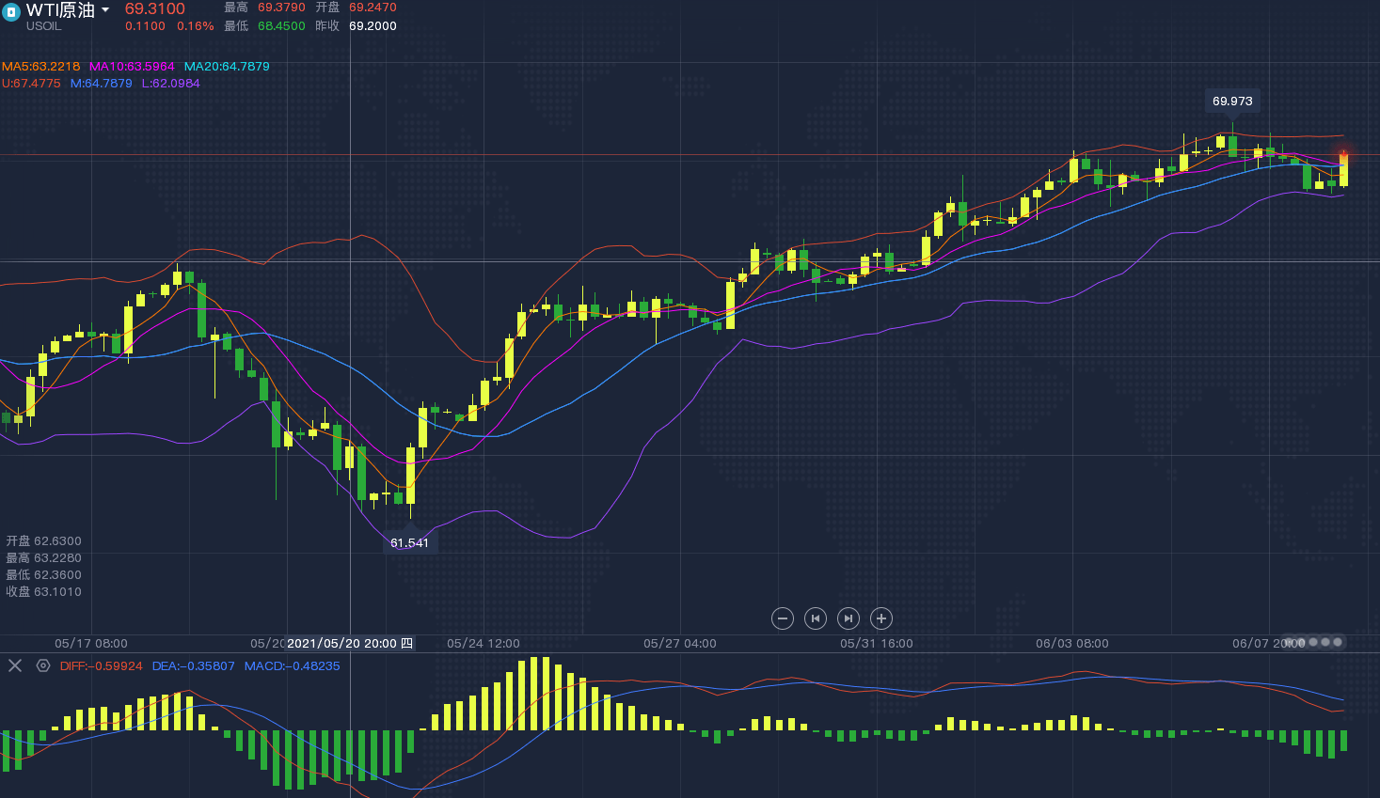Click the MA10:63.5964 indicator label
This screenshot has width=1380, height=798.
pos(132,67)
